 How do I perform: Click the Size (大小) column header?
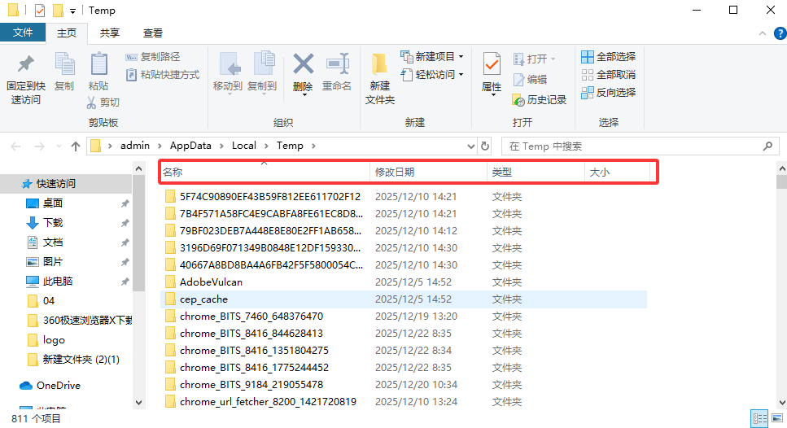pyautogui.click(x=618, y=173)
